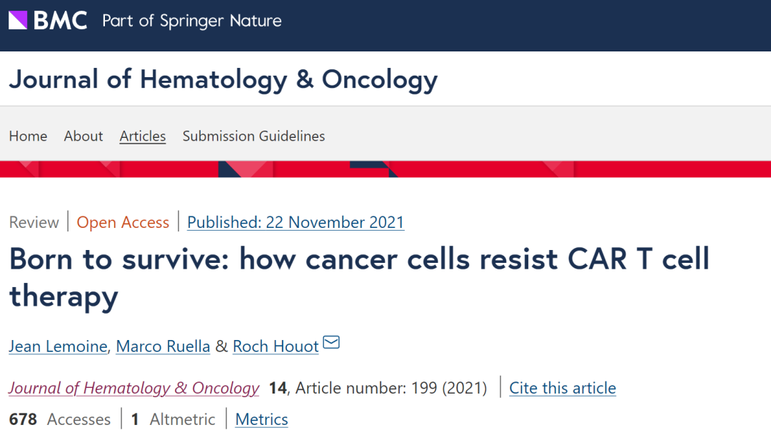Viewport: 771px width, 445px height.
Task: Click the Open Access label
Action: point(123,222)
